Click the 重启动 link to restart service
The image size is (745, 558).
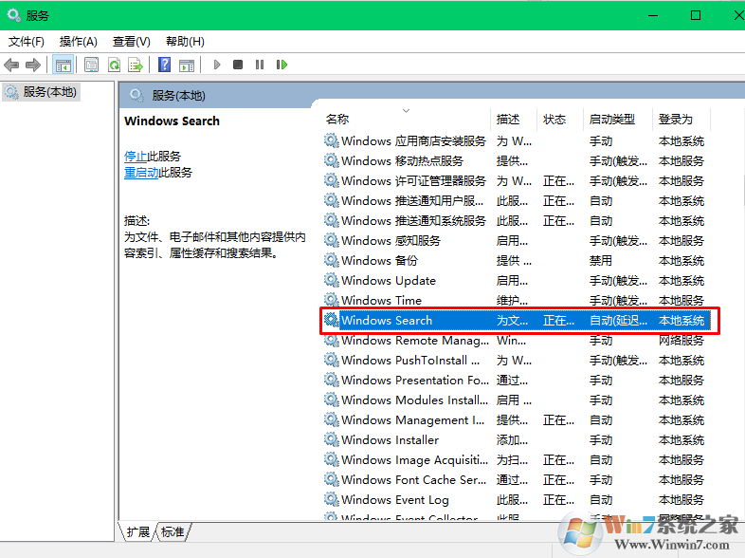[x=141, y=172]
